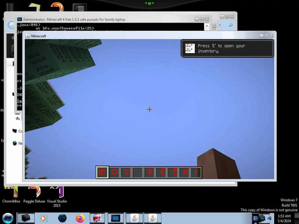Screen dimensions: 299x224
Task: Close the Administrator console window
Action: 207,20
